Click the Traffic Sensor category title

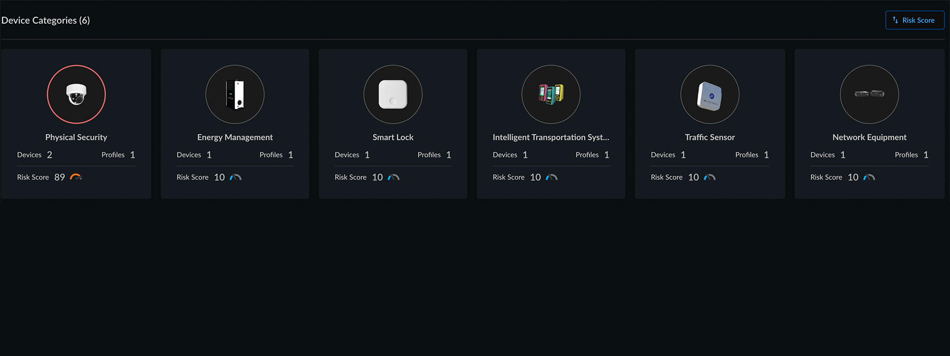[x=710, y=137]
